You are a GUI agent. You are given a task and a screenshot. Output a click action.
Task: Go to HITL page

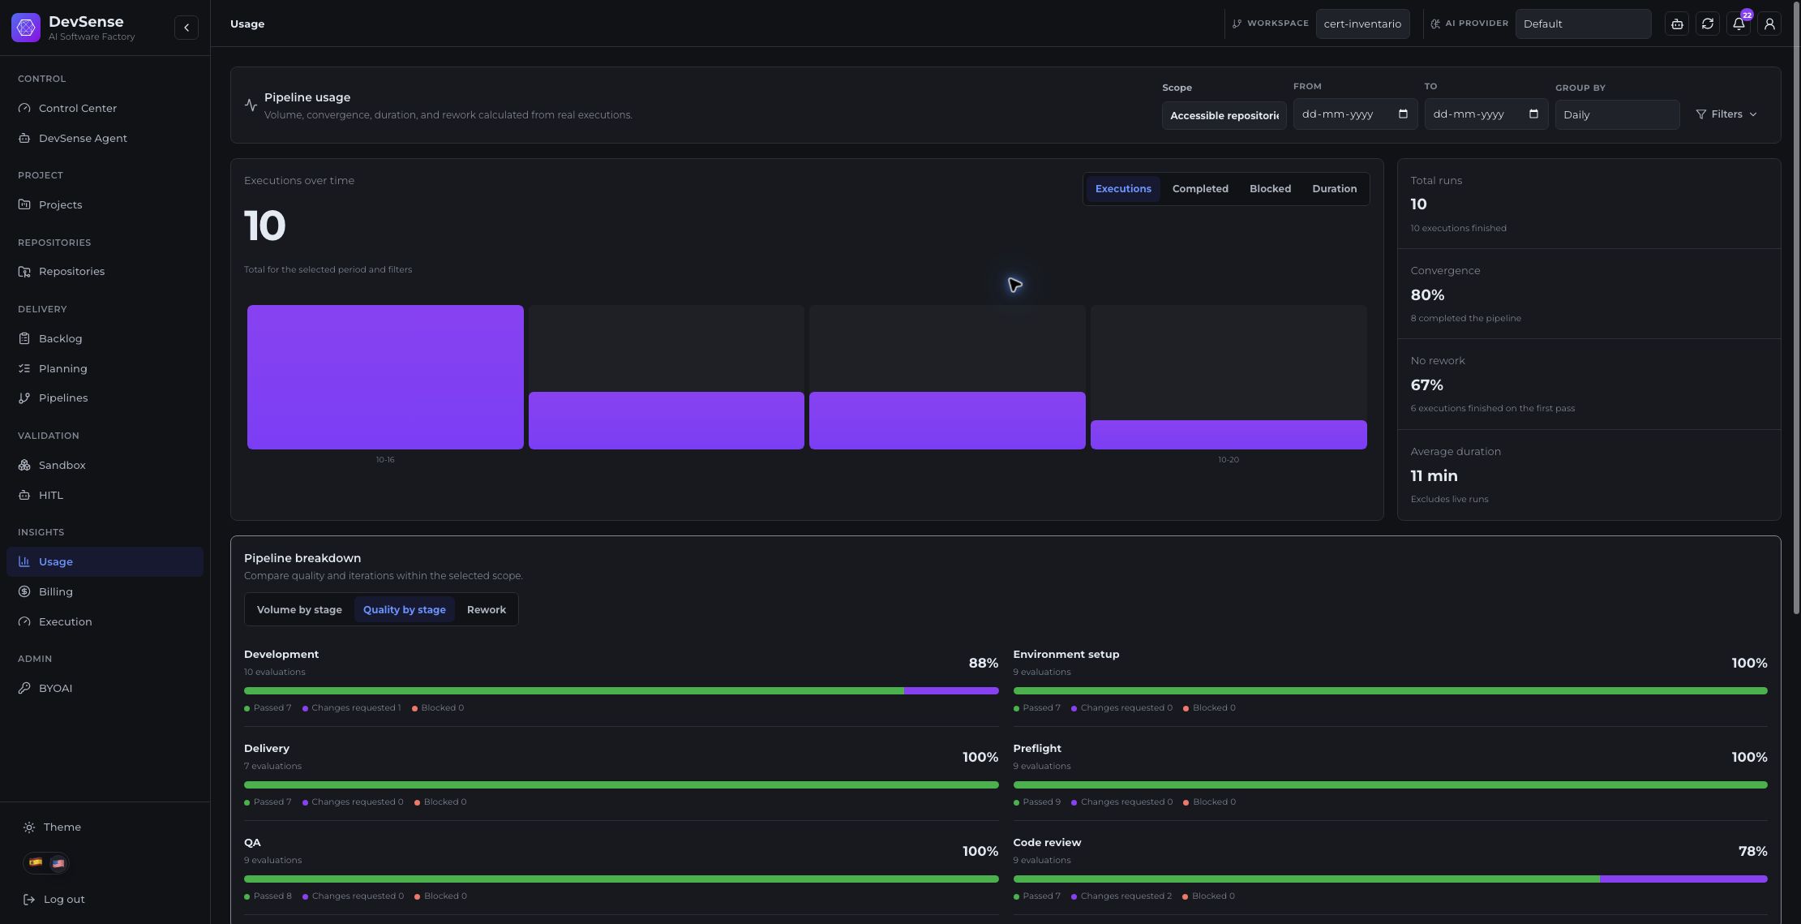click(105, 495)
